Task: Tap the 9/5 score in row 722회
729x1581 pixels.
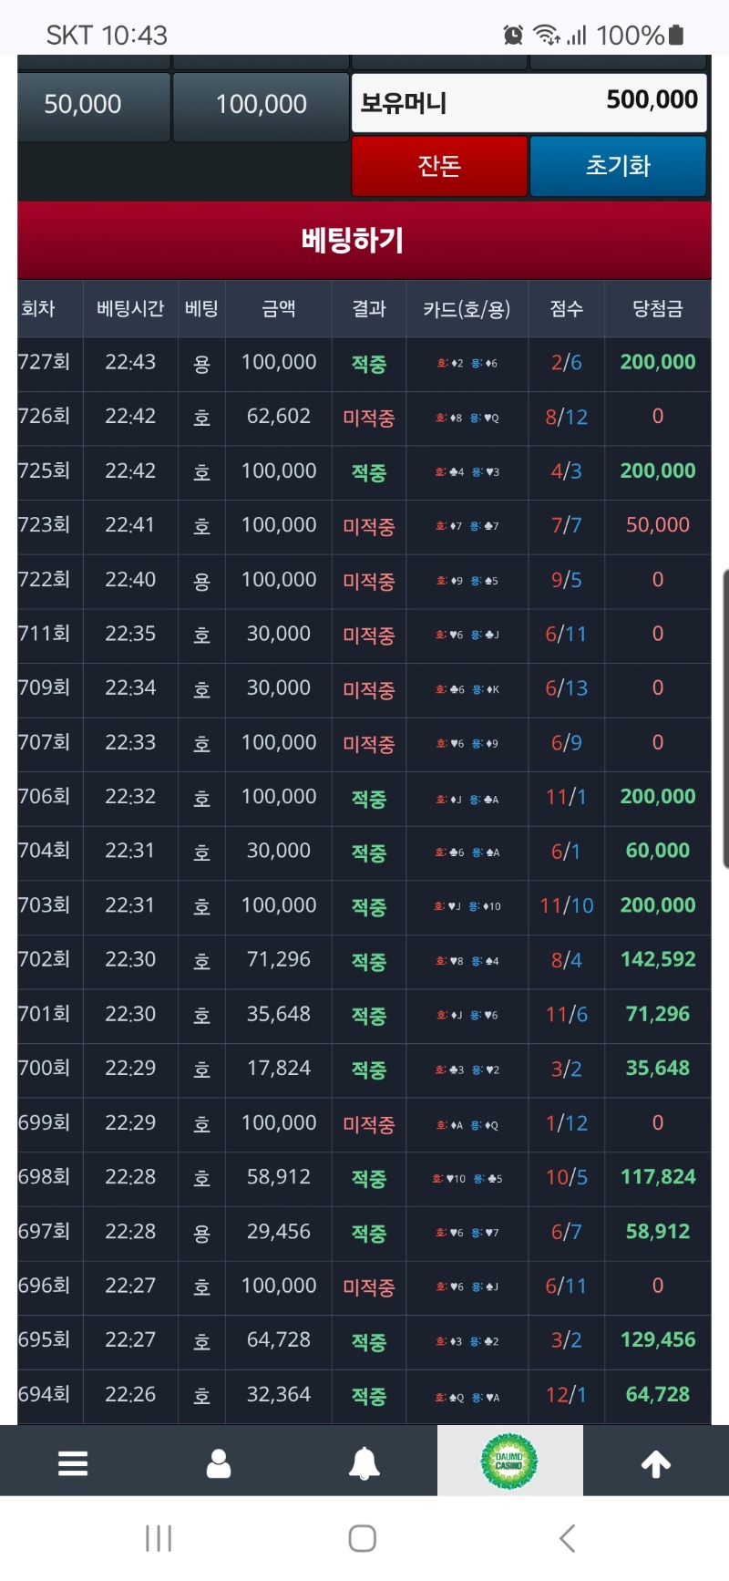Action: coord(567,580)
